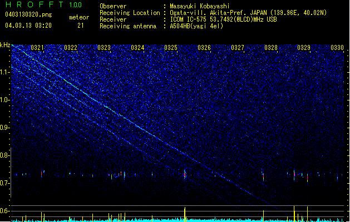Screen dimensions: 350x222
Task: Click the 0.7 kHz axis label
Action: [5, 183]
